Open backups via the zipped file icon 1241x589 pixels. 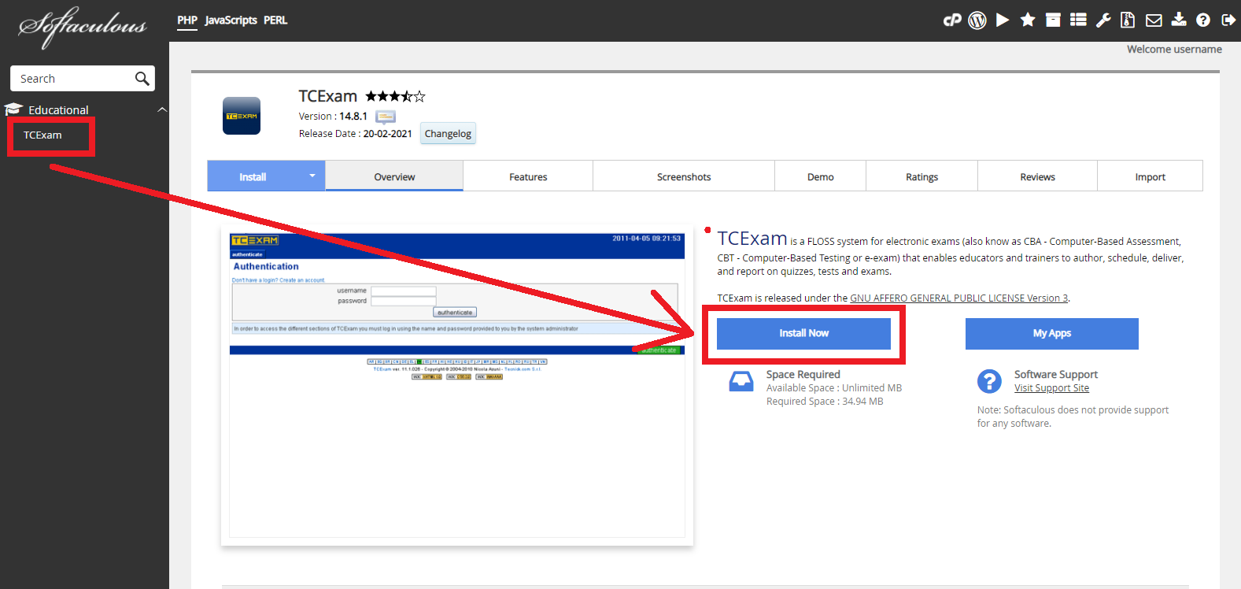tap(1128, 20)
